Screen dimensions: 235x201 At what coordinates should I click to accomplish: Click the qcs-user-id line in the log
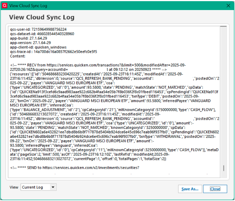coord(38,29)
